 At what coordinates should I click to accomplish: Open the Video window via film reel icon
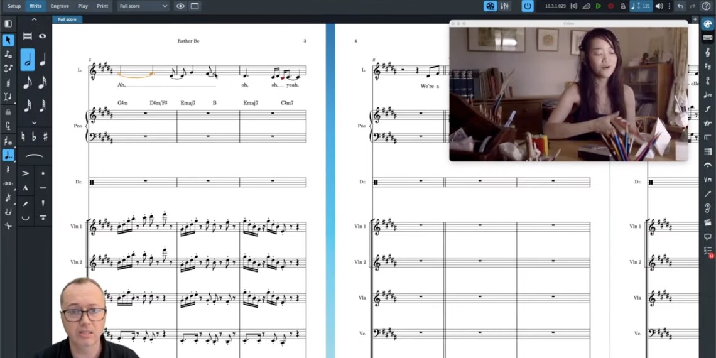489,6
